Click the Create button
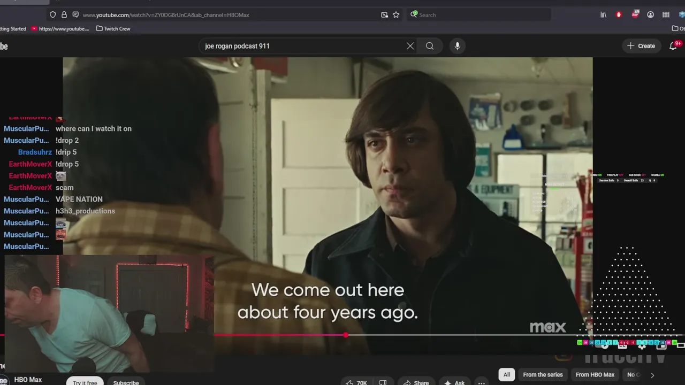The width and height of the screenshot is (685, 385). [641, 46]
